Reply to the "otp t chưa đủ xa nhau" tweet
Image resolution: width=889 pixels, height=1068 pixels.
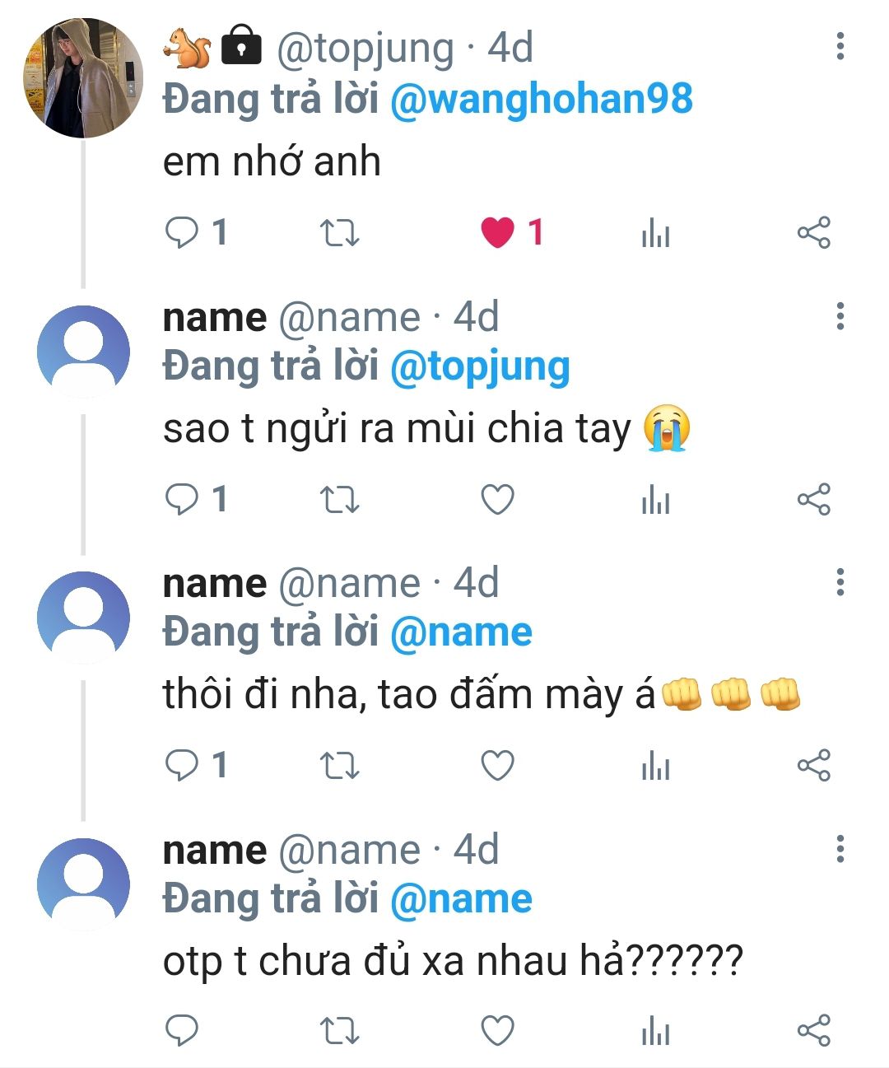182,1031
